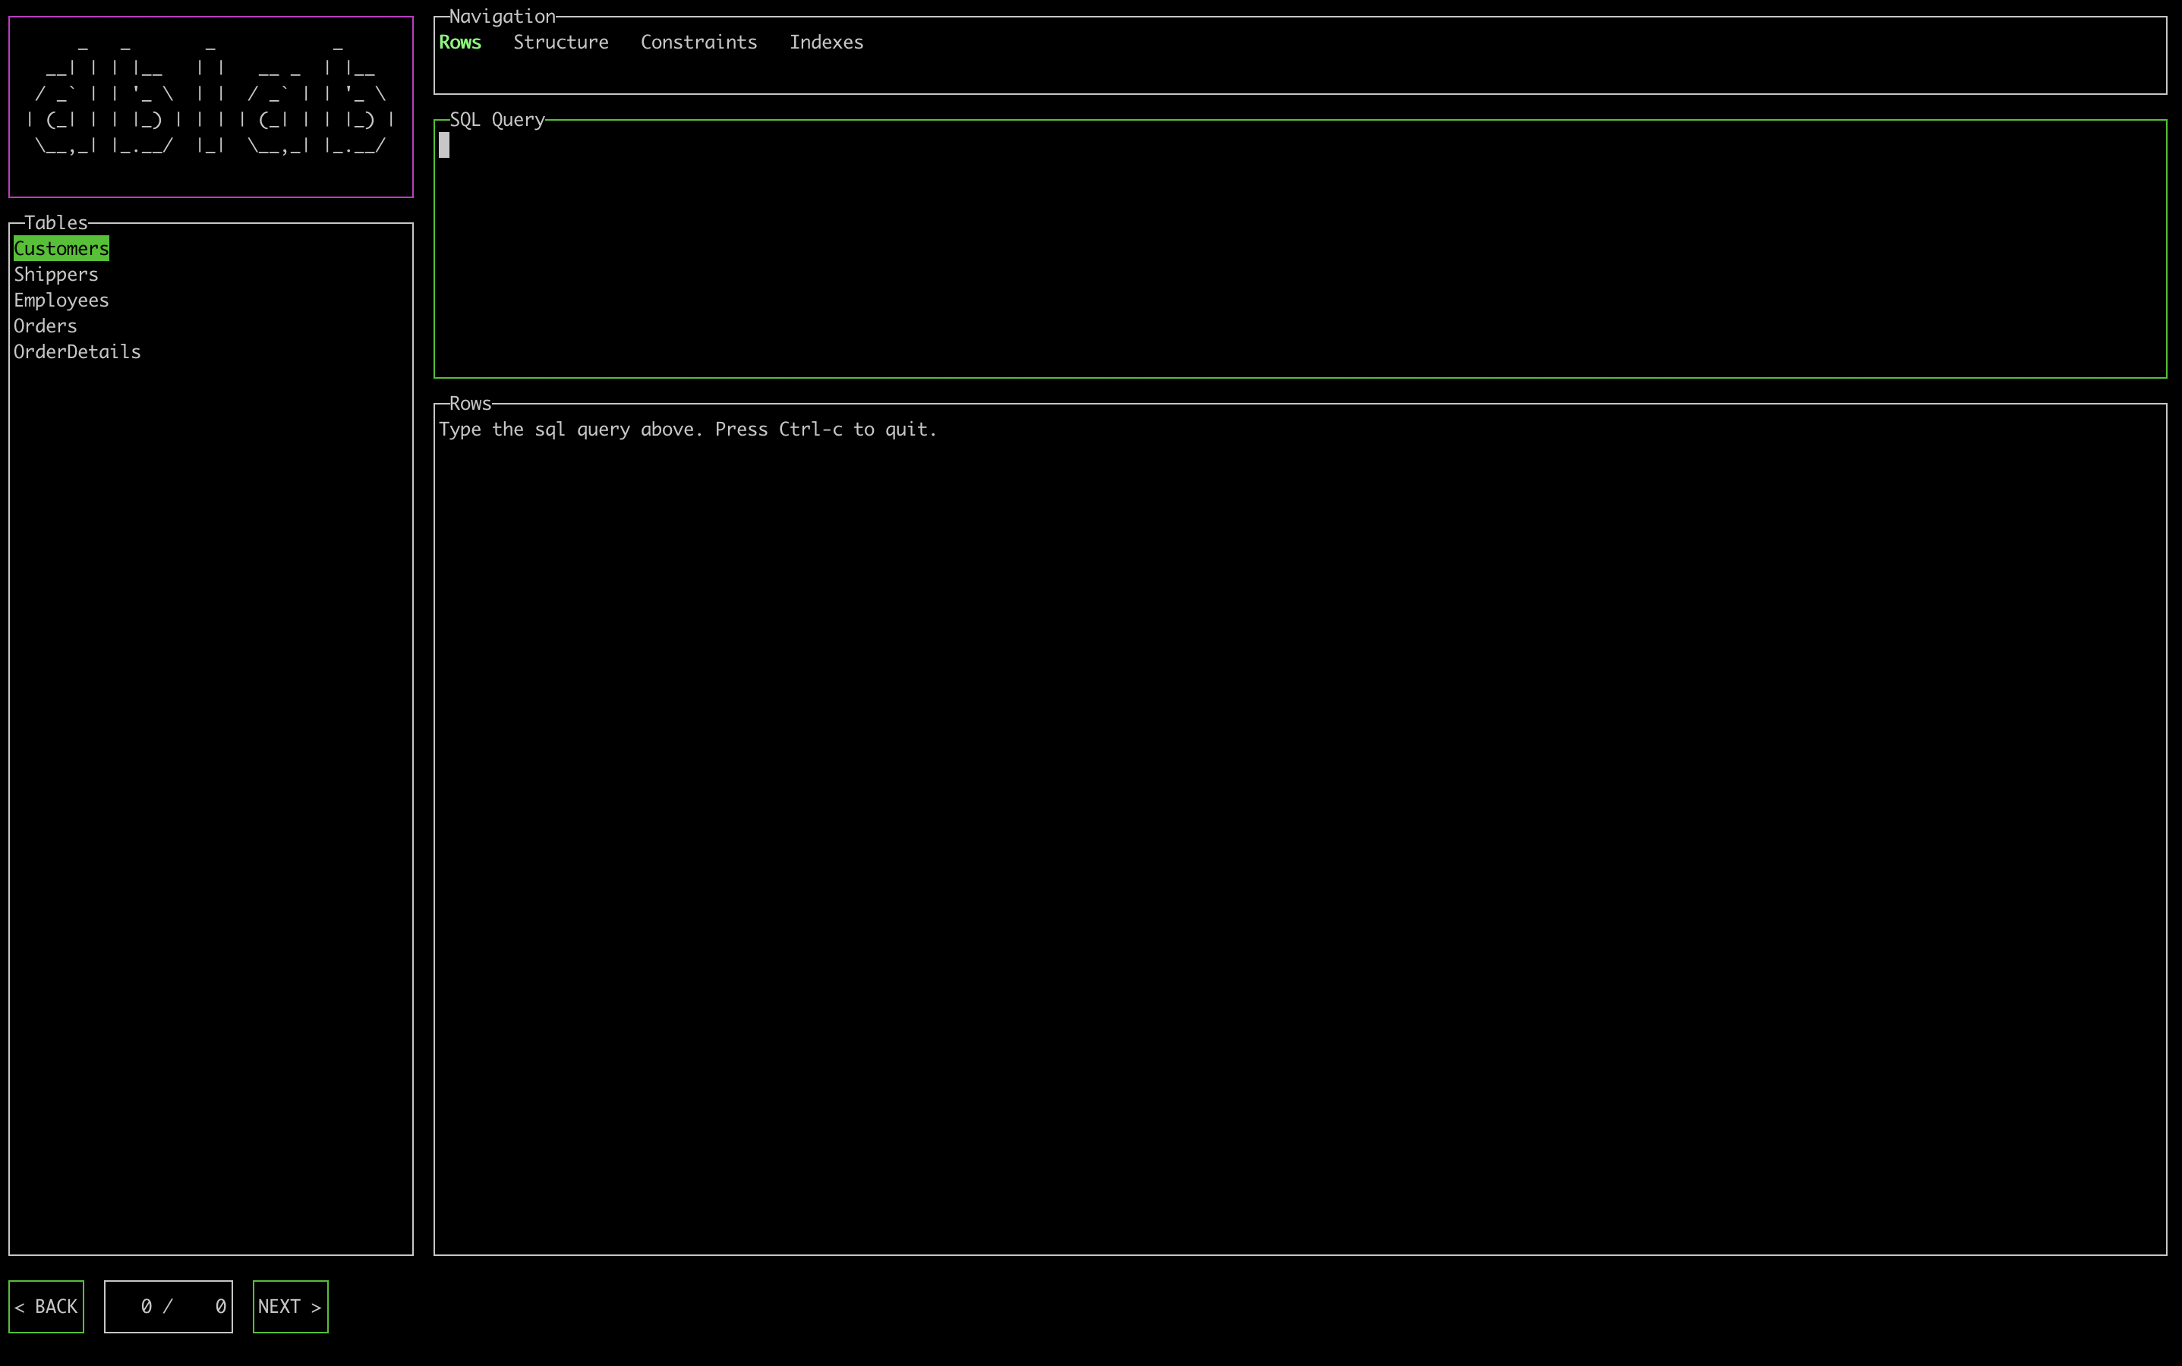This screenshot has width=2182, height=1366.
Task: Click the 'Type the sql query above' hint
Action: click(687, 429)
